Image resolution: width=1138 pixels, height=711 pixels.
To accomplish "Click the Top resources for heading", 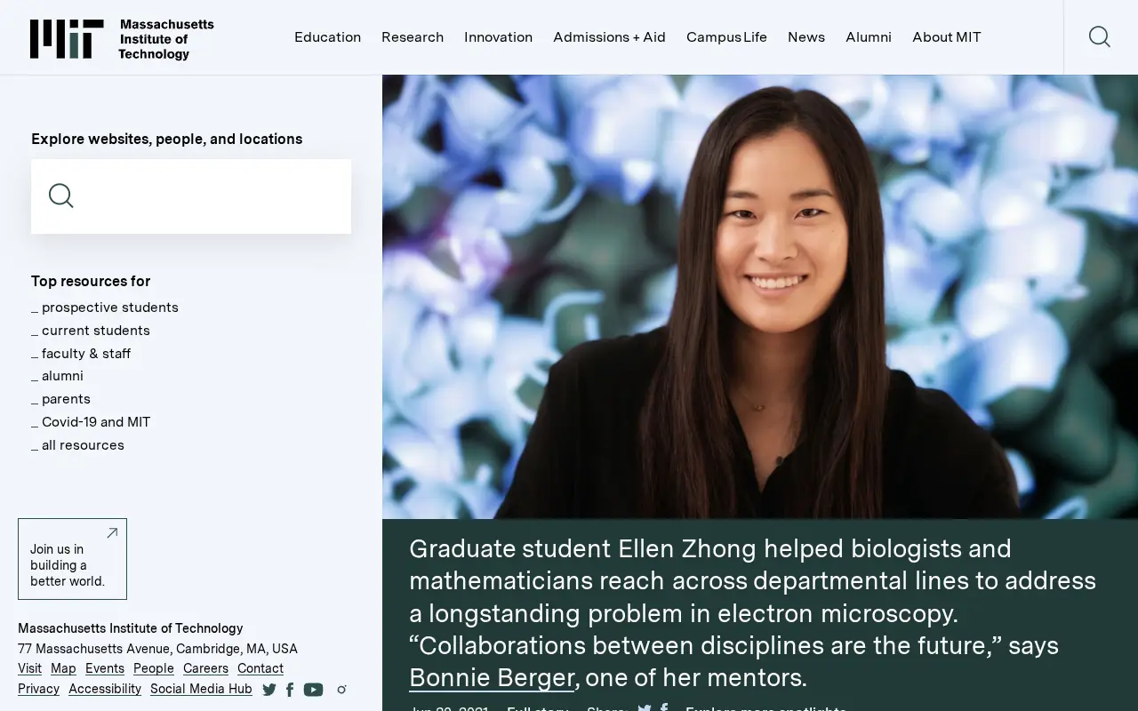I will tap(91, 281).
